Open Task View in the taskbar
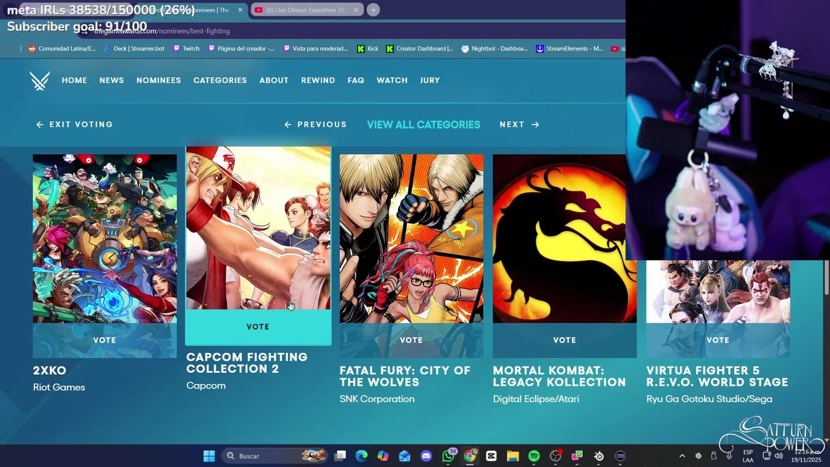This screenshot has height=467, width=830. tap(340, 456)
